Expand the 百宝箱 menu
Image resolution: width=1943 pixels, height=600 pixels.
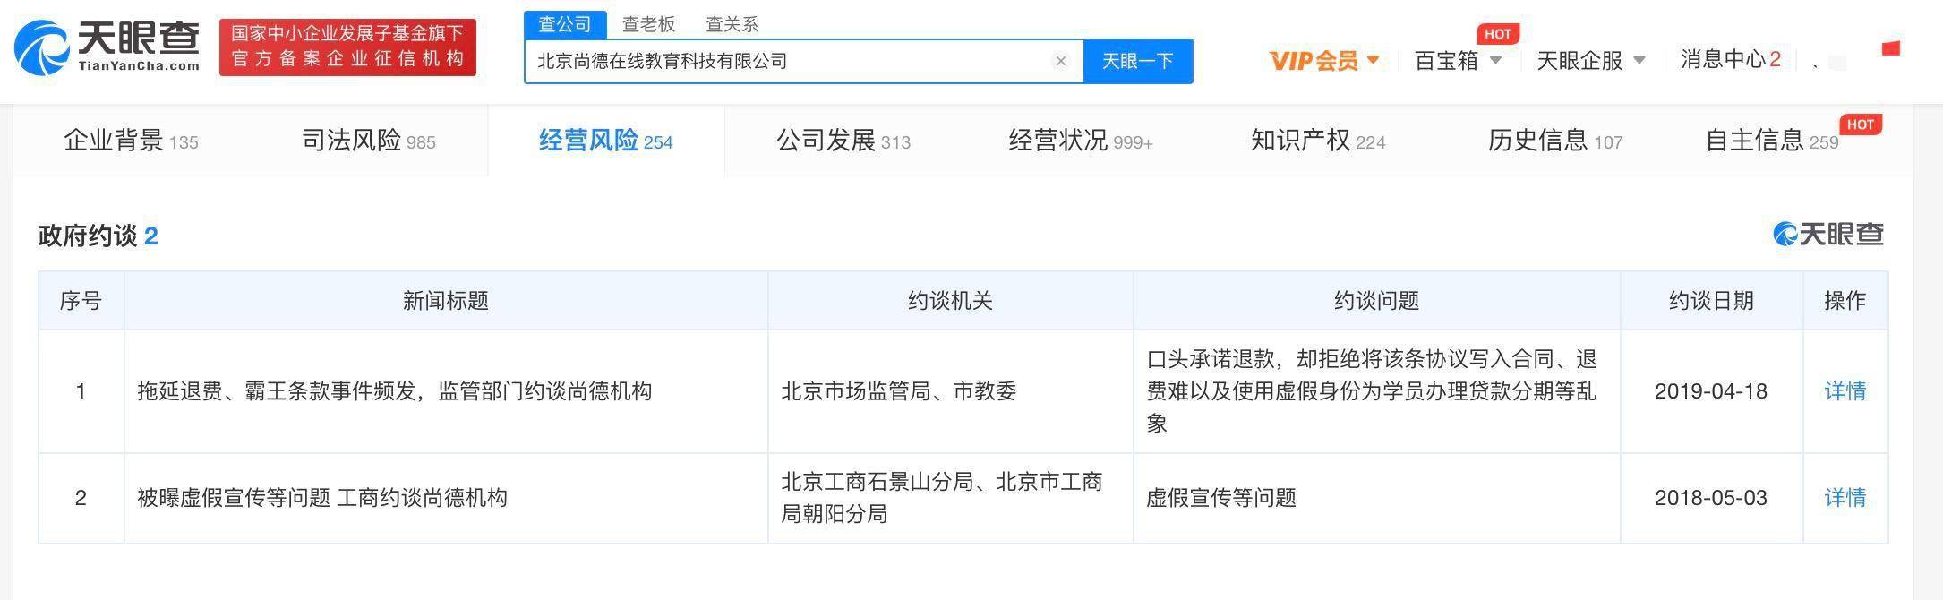(1458, 61)
